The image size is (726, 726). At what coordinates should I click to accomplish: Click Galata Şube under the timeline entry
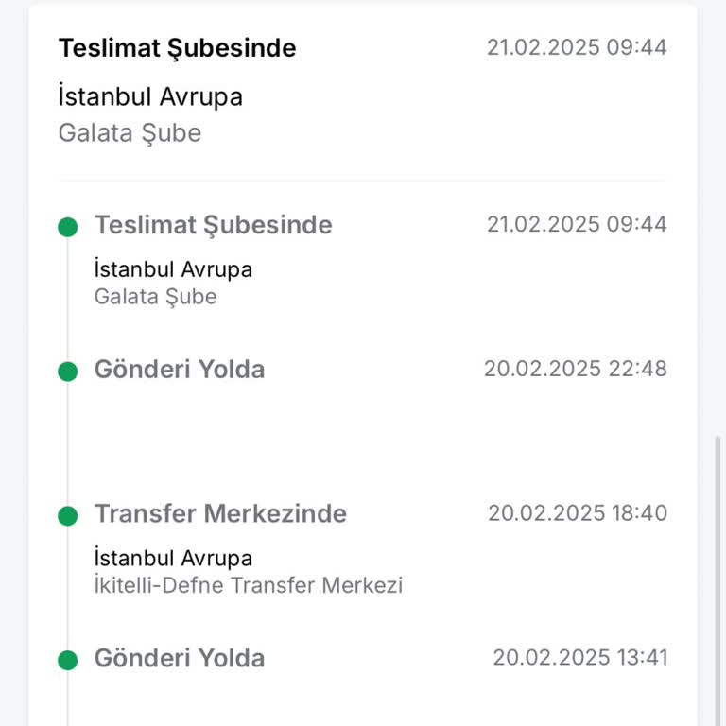(155, 297)
